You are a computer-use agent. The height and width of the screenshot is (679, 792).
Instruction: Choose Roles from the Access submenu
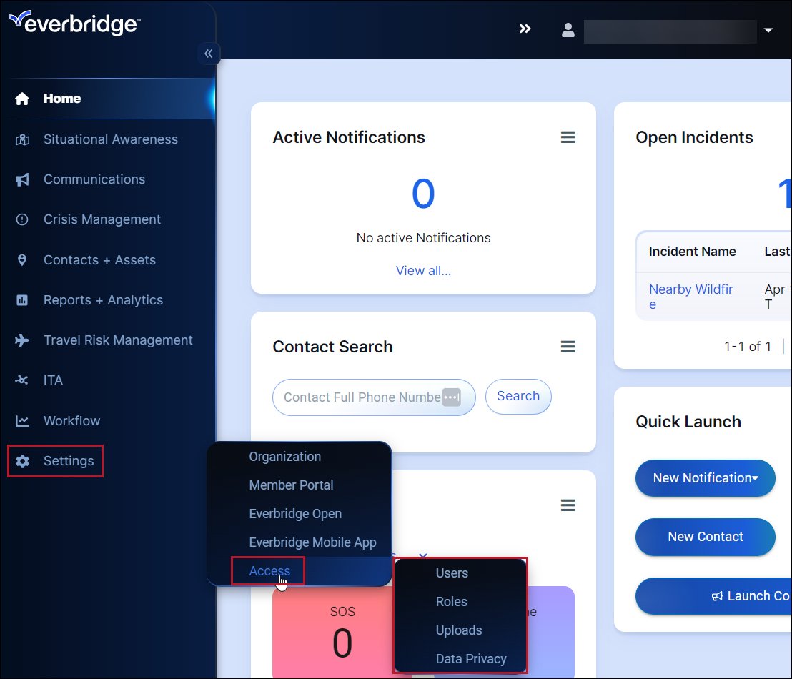(x=452, y=602)
